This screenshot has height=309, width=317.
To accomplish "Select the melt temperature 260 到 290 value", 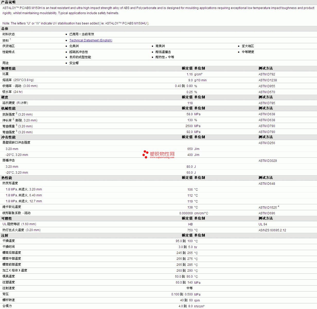I will coord(184,271).
